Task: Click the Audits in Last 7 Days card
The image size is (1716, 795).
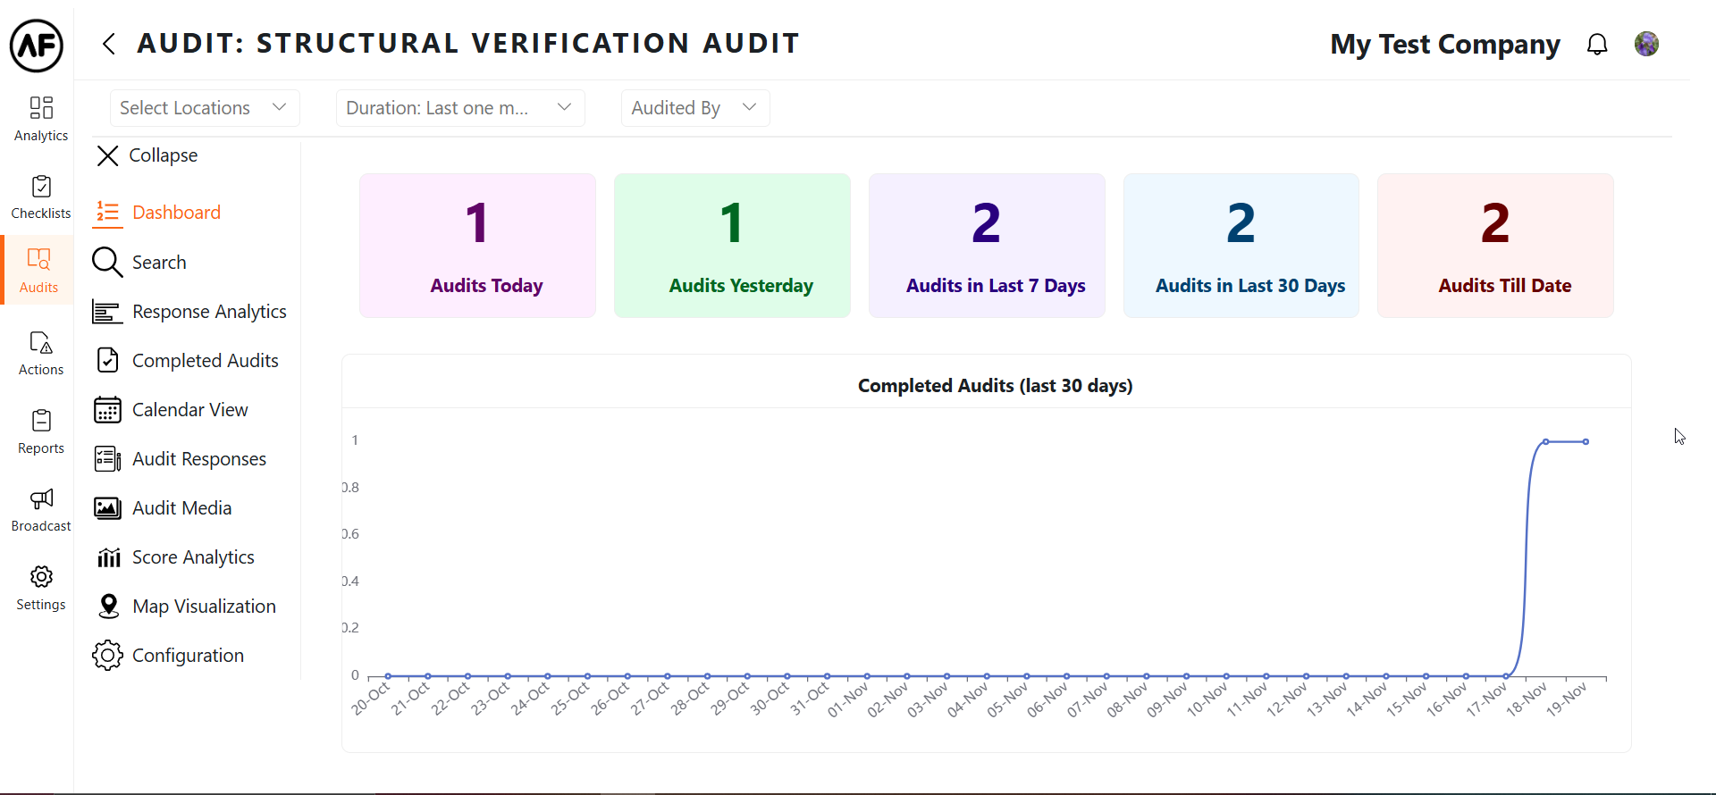Action: pos(987,246)
